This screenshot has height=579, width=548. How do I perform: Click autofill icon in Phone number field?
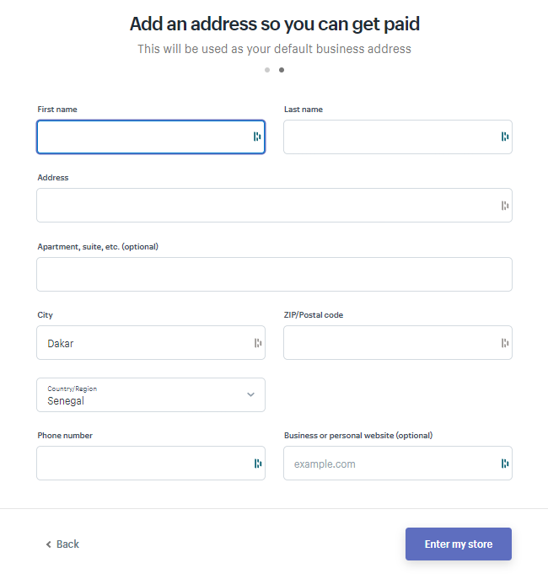click(258, 464)
